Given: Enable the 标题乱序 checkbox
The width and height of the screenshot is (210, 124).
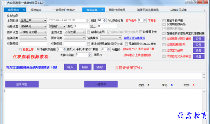Looking at the screenshot, I should click(20, 50).
